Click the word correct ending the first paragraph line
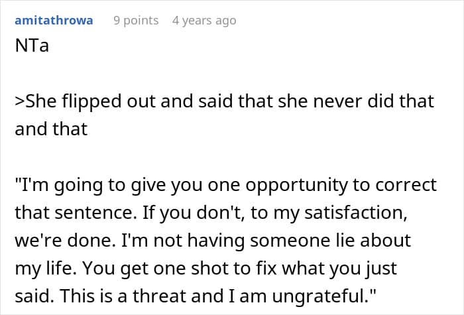The width and height of the screenshot is (464, 315). (406, 185)
